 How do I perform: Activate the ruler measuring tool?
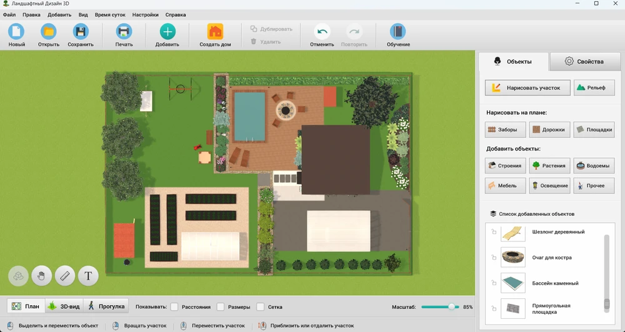(65, 275)
